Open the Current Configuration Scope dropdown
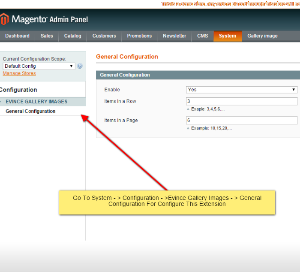 [x=39, y=66]
